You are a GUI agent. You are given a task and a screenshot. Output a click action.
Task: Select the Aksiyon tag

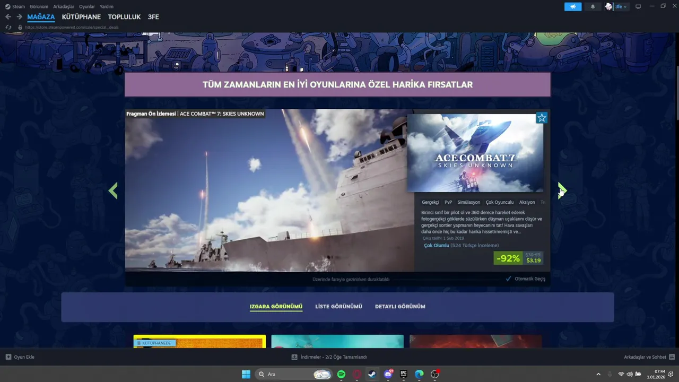point(527,202)
